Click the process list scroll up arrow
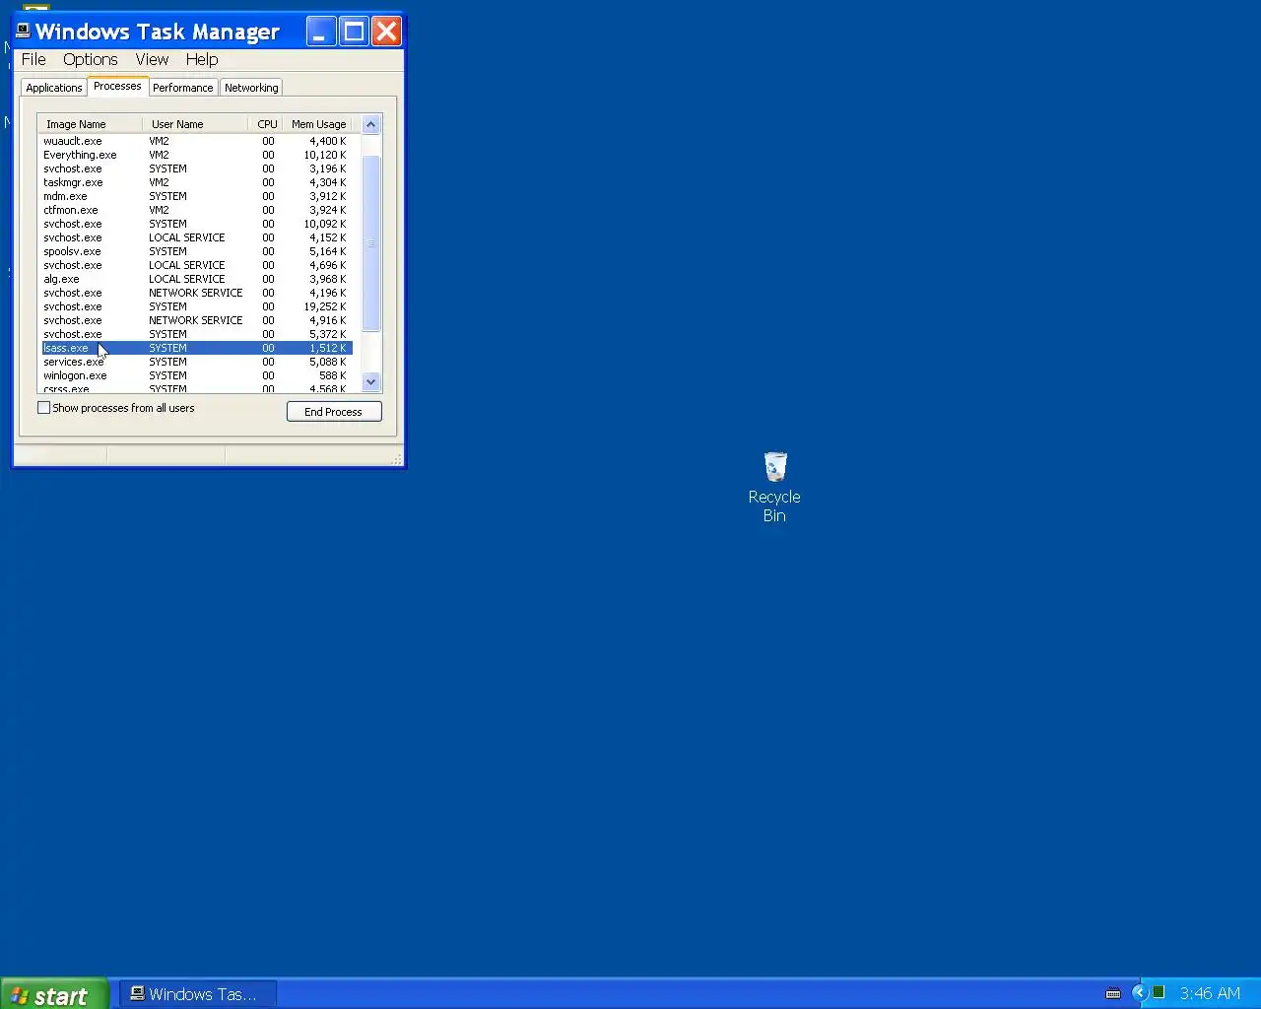Screen dimensions: 1261x1009 click(371, 124)
